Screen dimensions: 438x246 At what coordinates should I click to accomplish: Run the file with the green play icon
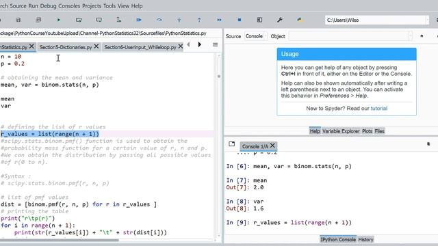[59, 20]
